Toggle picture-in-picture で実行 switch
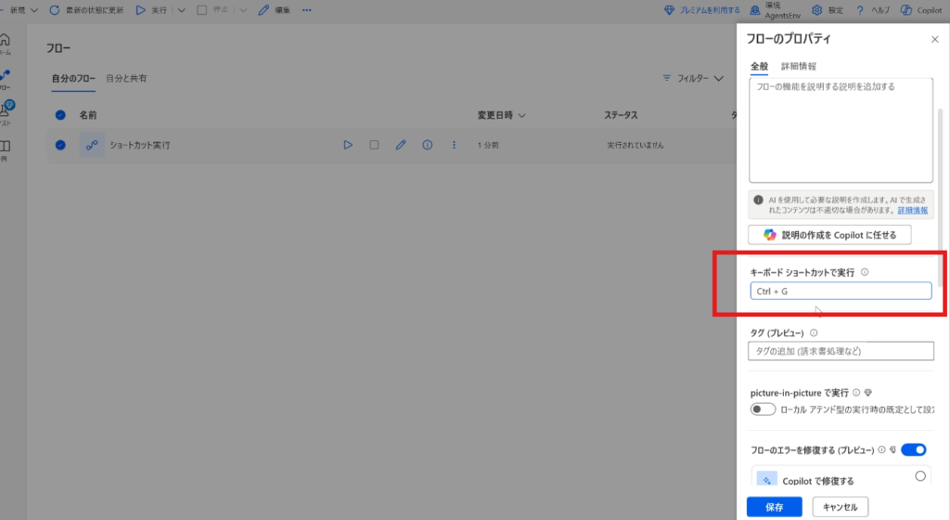This screenshot has width=950, height=520. 763,409
